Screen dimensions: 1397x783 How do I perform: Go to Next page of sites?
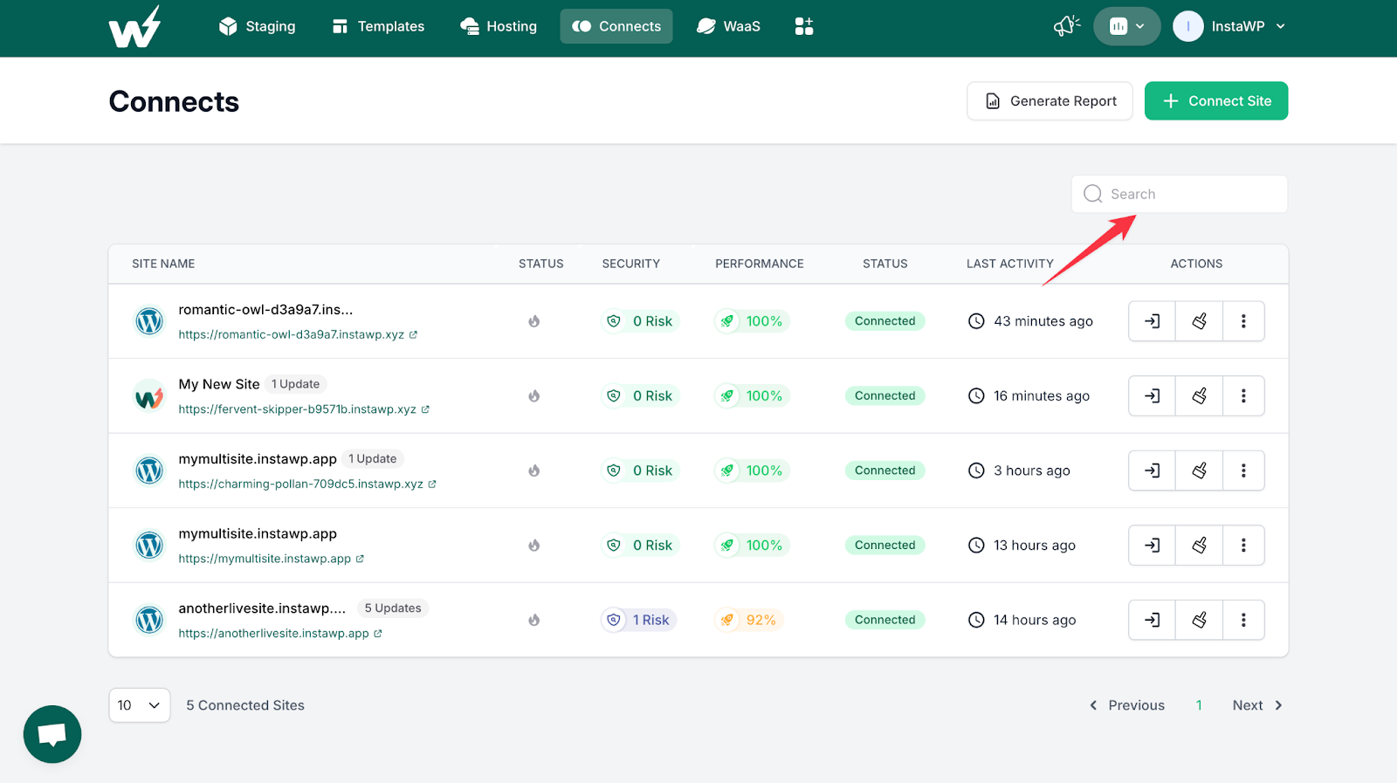1257,705
